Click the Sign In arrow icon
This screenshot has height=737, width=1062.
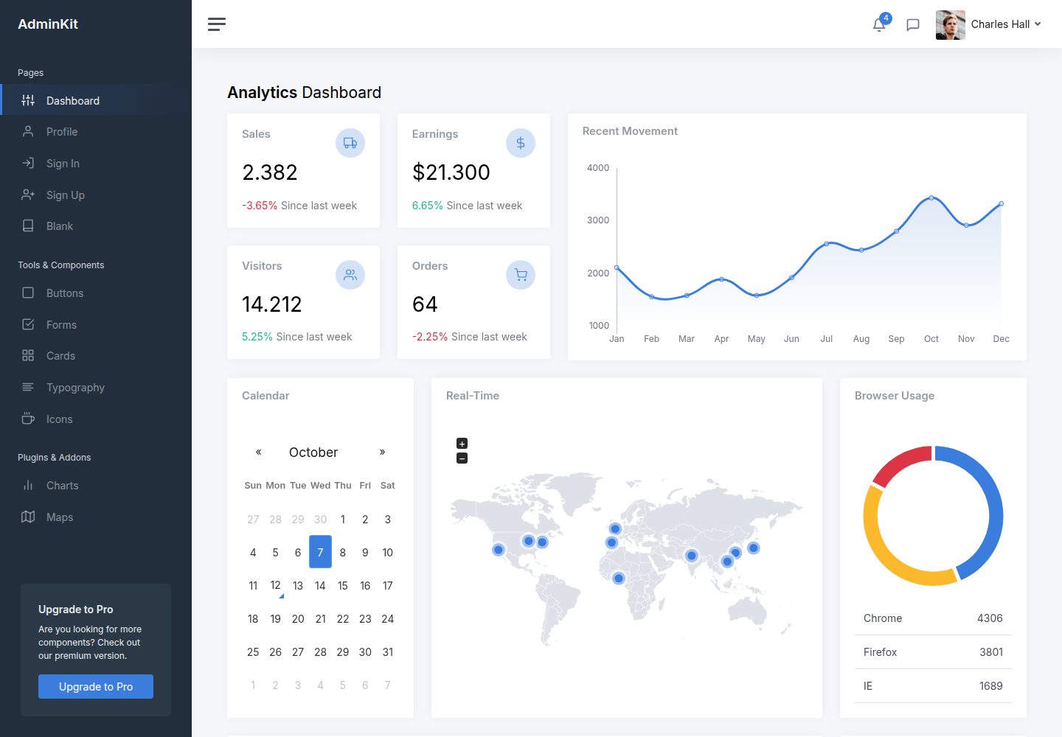click(28, 163)
